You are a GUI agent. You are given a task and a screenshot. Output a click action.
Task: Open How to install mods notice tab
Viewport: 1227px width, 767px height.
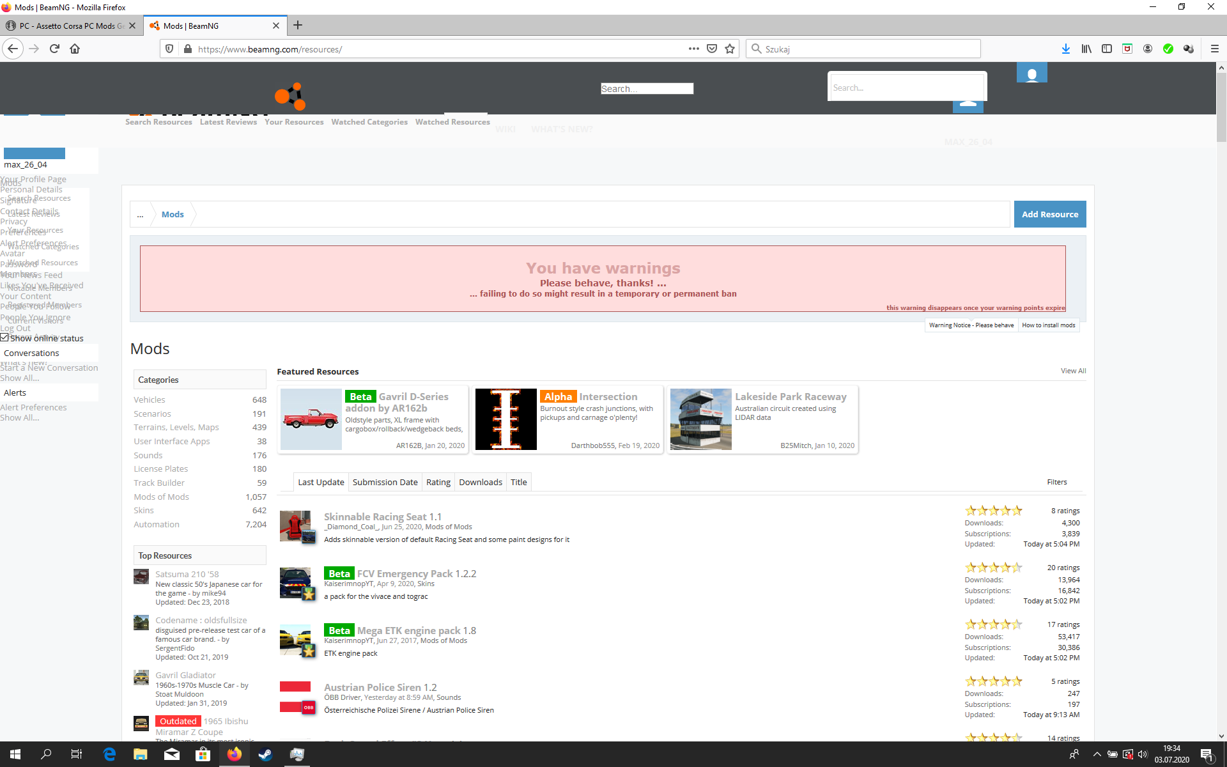pos(1049,325)
